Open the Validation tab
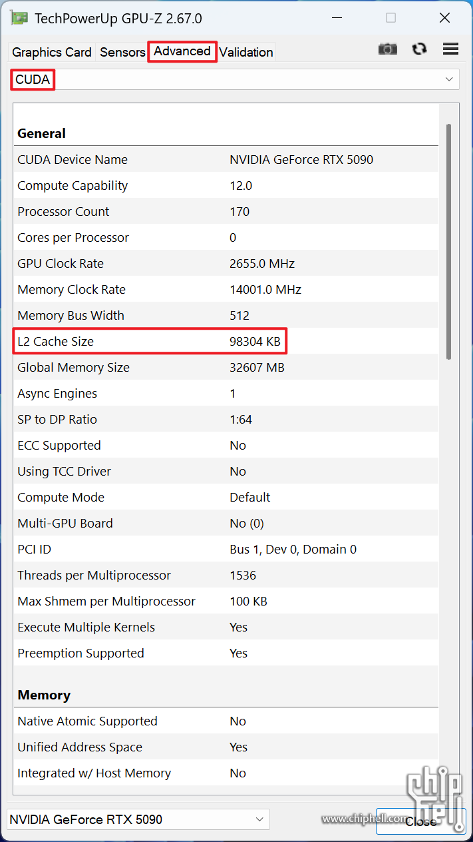473x842 pixels. (246, 52)
